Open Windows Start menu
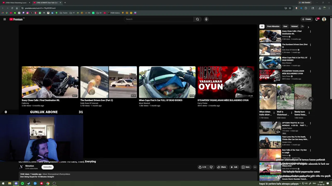The height and width of the screenshot is (186, 332). [3, 183]
